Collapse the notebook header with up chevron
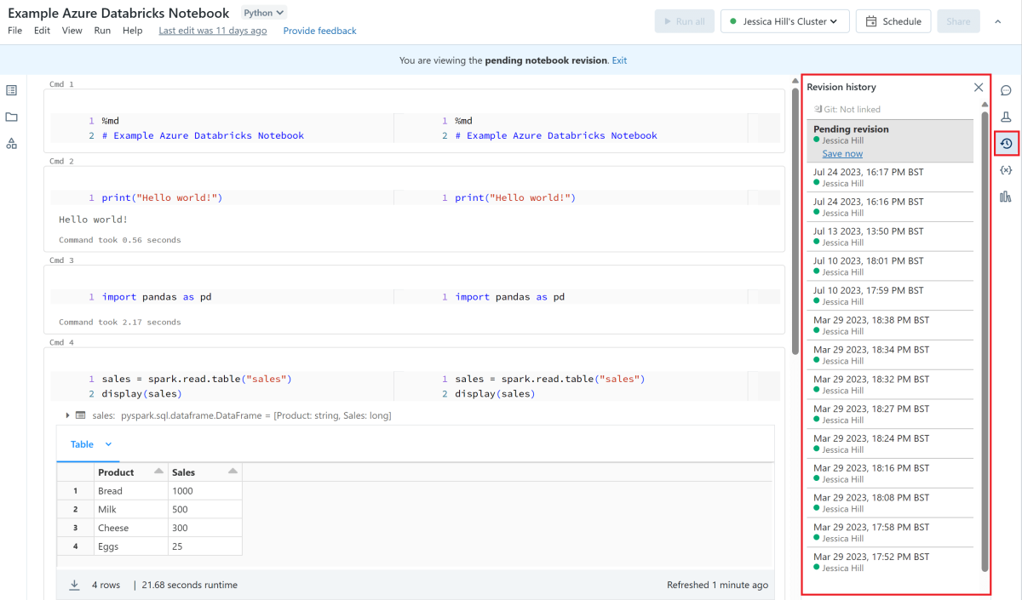Image resolution: width=1022 pixels, height=600 pixels. (998, 21)
